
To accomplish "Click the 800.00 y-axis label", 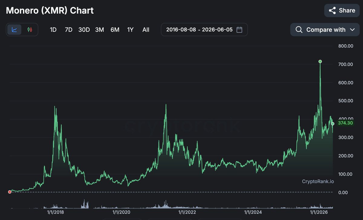I will coord(346,46).
